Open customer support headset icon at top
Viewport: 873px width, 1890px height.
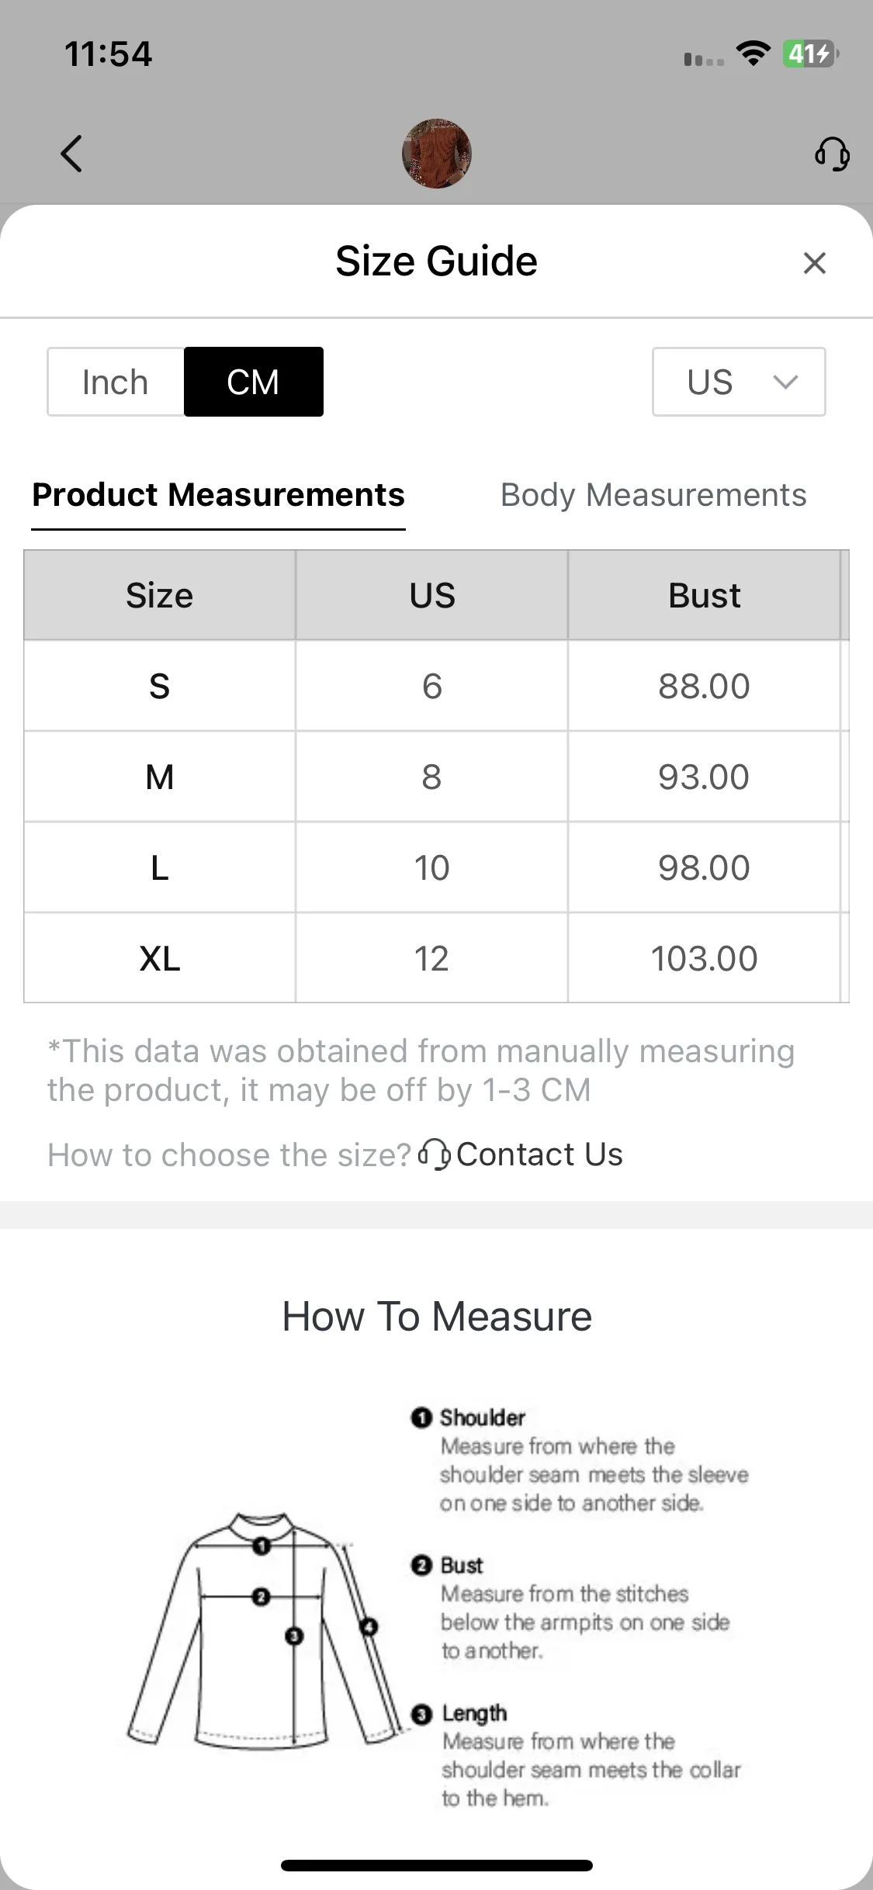[832, 154]
